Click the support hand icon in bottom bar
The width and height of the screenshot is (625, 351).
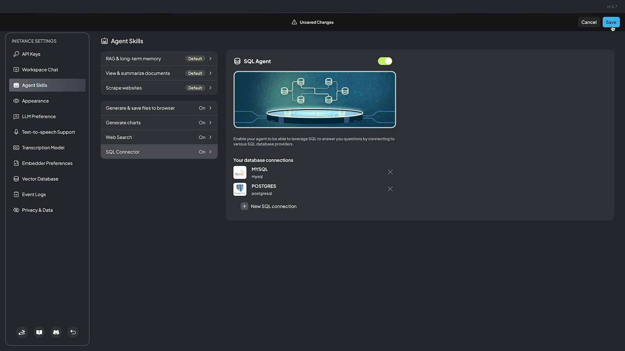pyautogui.click(x=22, y=332)
